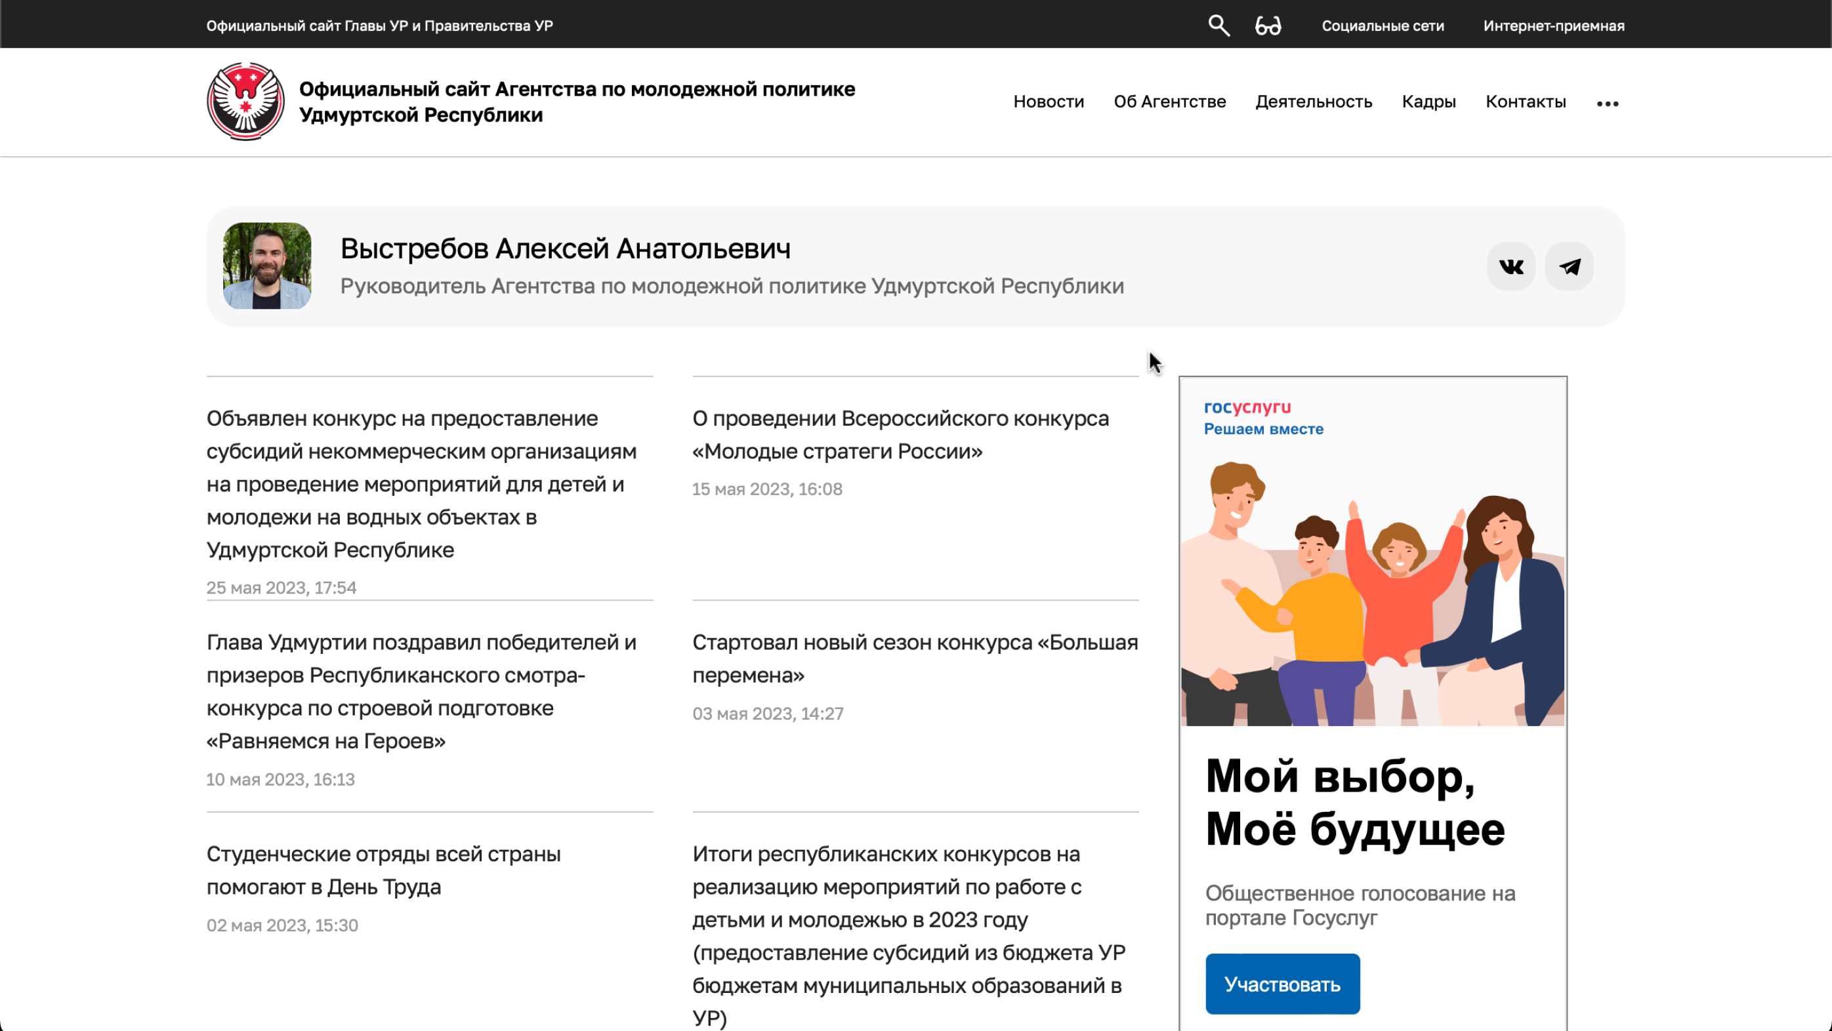Open the VK social icon
Screen dimensions: 1832x1031
(1510, 267)
